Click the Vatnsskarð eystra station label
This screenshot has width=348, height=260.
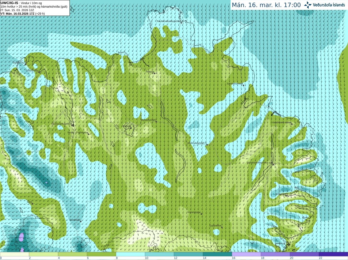[281, 122]
